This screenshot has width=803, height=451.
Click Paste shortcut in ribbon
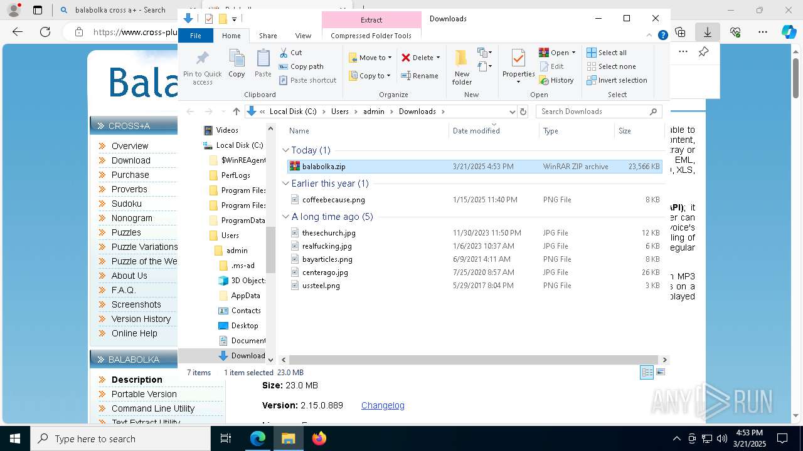pyautogui.click(x=307, y=80)
